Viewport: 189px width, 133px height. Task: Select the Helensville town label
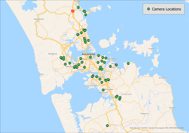point(39,19)
